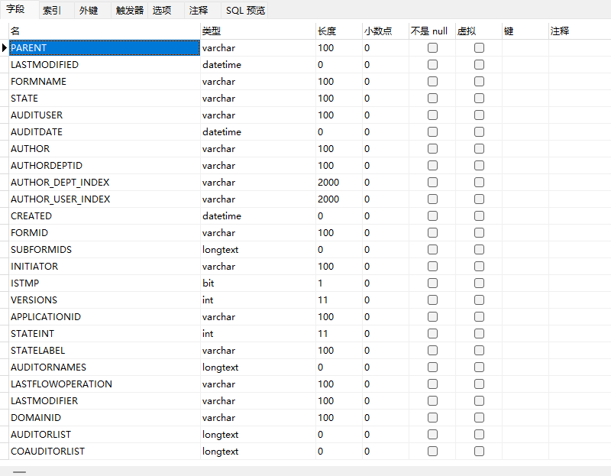Toggle 不是 null for LASTMODIFIED row

pos(432,65)
